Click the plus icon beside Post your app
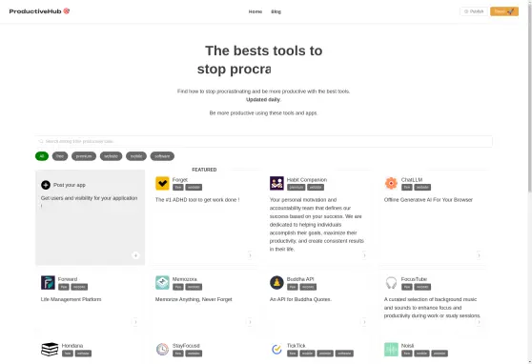The image size is (532, 364). [x=46, y=185]
